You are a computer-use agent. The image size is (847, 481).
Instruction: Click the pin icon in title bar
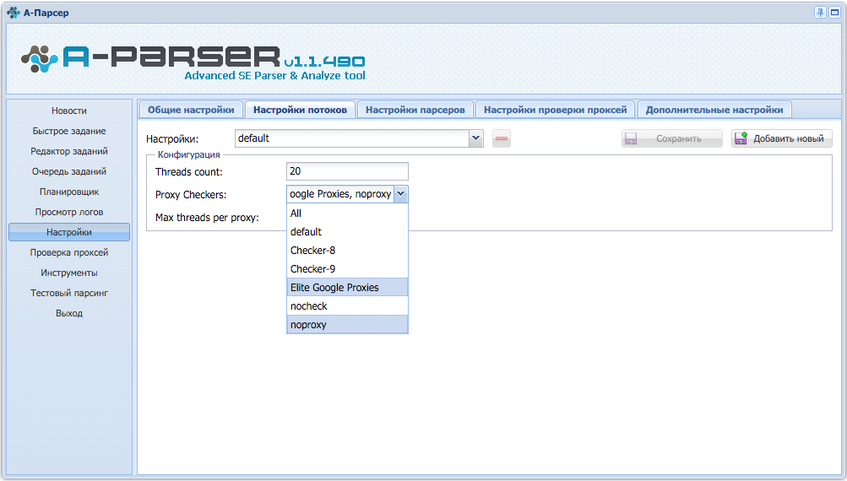click(820, 13)
